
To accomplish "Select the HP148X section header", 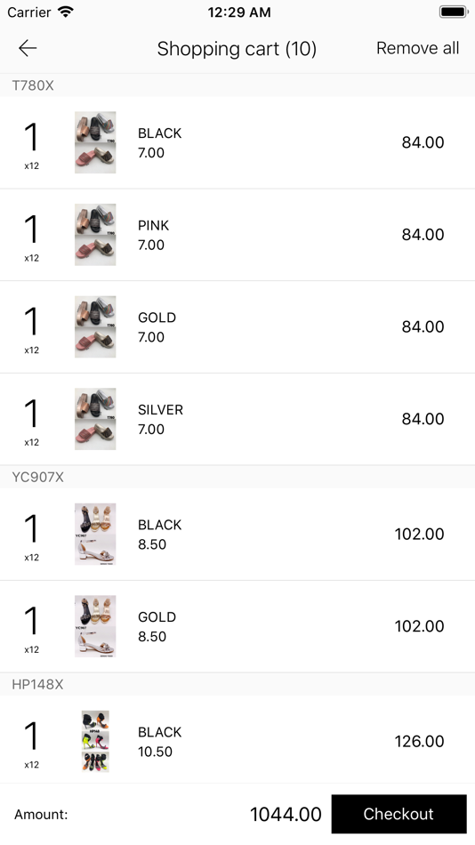I will click(x=237, y=684).
